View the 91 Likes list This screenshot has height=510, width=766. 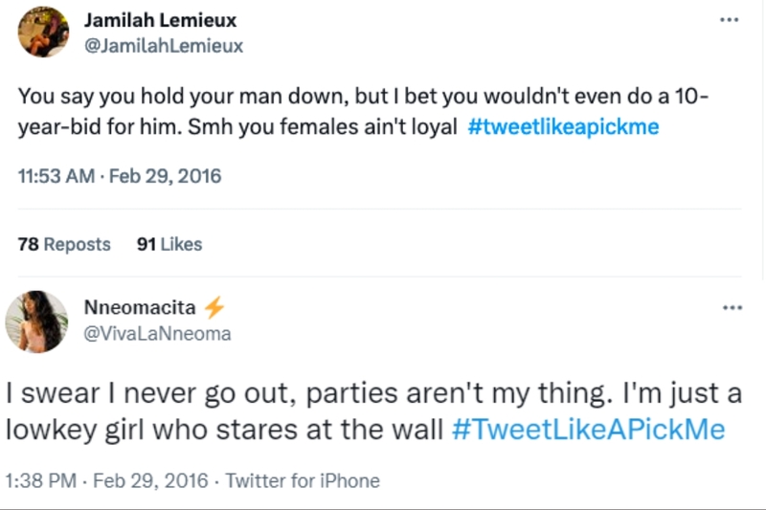[x=169, y=244]
